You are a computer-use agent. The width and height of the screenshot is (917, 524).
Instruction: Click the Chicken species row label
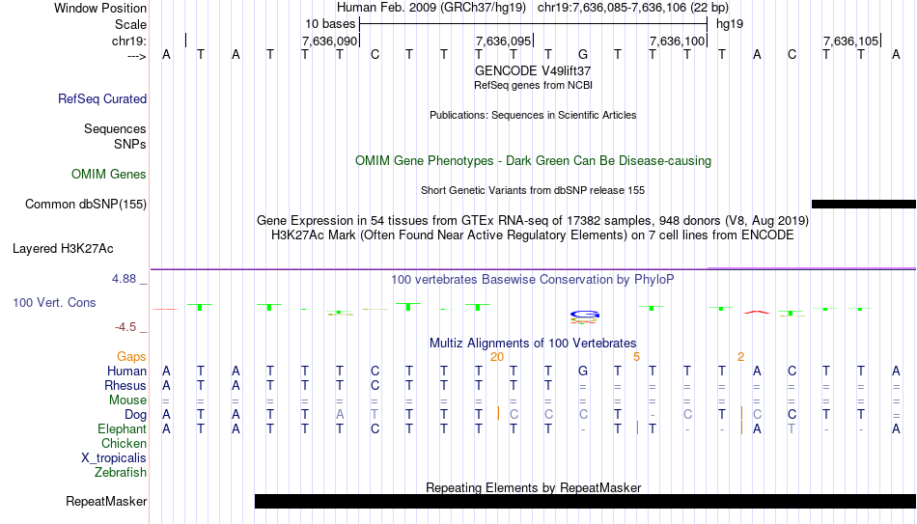coord(124,444)
